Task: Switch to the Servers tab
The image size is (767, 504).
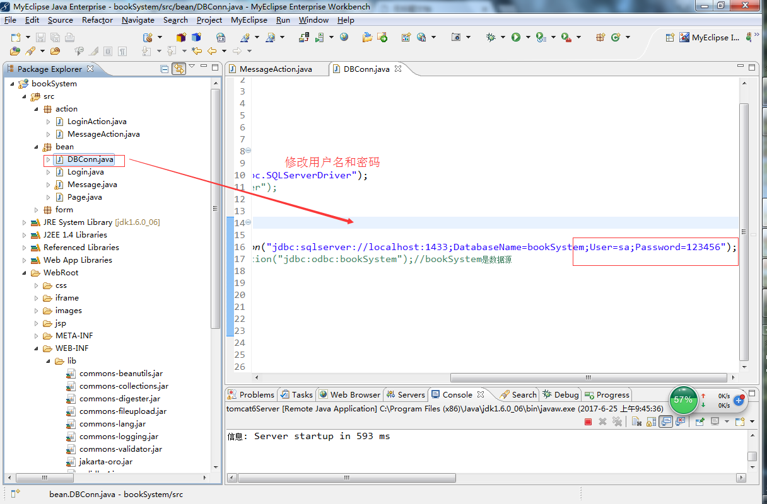Action: point(406,395)
